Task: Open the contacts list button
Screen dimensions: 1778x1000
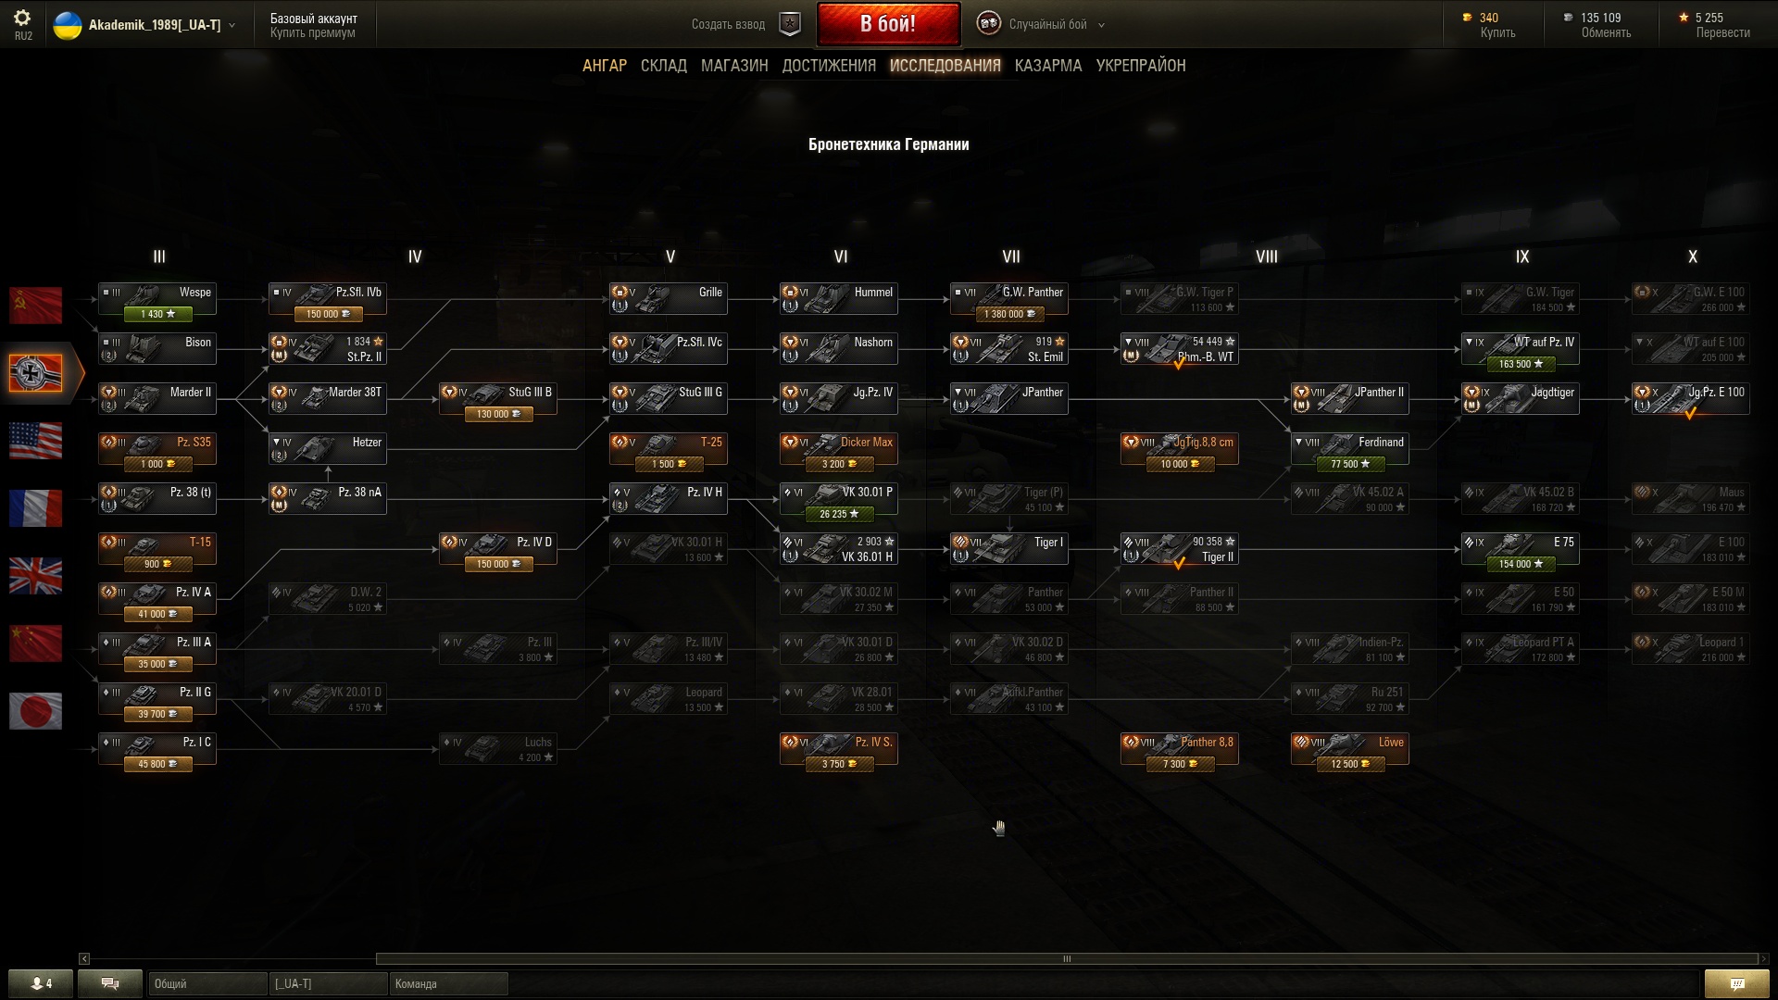Action: [x=41, y=983]
